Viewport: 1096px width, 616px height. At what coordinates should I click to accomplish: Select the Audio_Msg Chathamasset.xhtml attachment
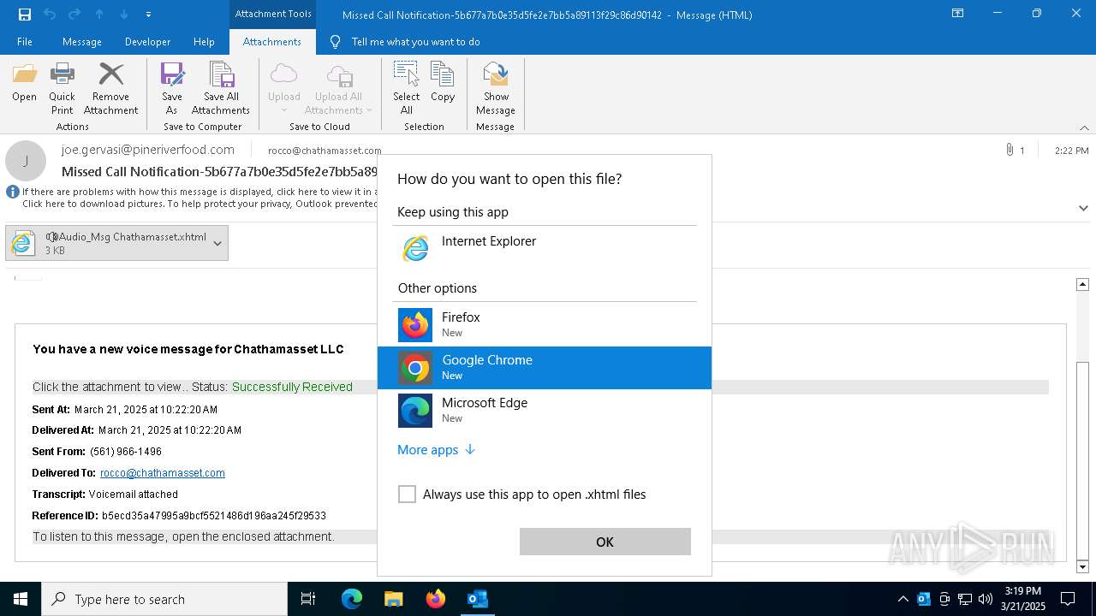click(x=107, y=243)
